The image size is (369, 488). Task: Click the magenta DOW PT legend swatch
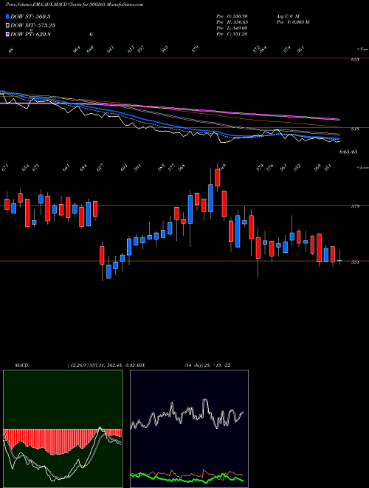click(7, 34)
